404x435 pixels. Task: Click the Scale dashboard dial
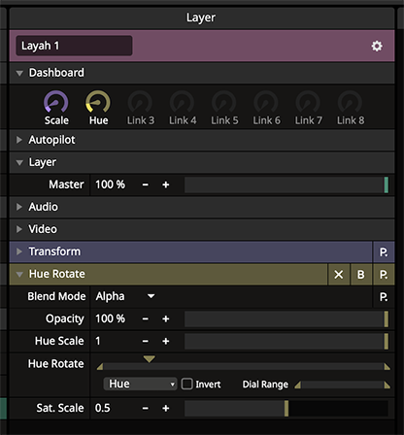(x=56, y=103)
